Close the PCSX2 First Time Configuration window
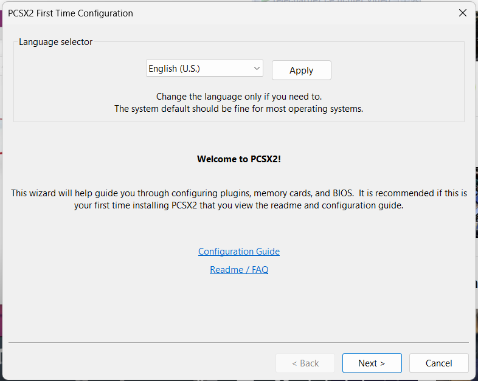This screenshot has height=381, width=478. [462, 13]
